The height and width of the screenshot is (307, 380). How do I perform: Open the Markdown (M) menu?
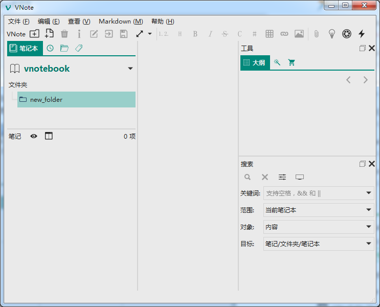click(x=121, y=21)
